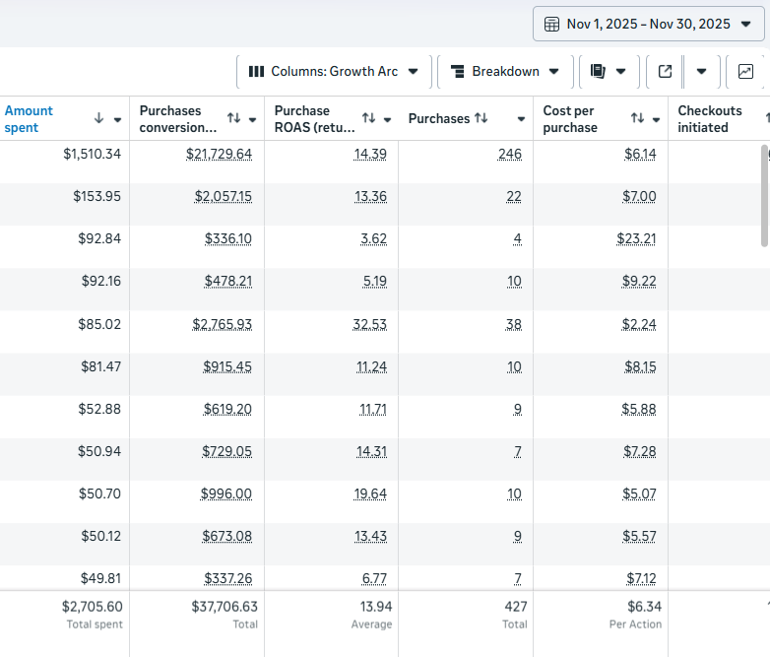770x657 pixels.
Task: Click the sort arrows beside Purchases header
Action: (x=481, y=118)
